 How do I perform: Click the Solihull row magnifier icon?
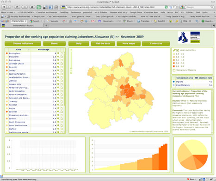58,118
